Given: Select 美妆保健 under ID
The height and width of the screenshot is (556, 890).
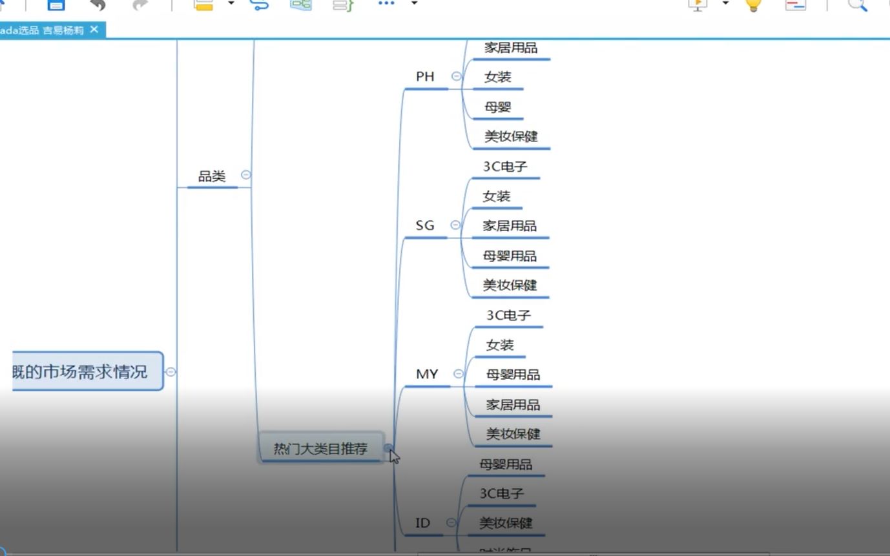Looking at the screenshot, I should [506, 523].
